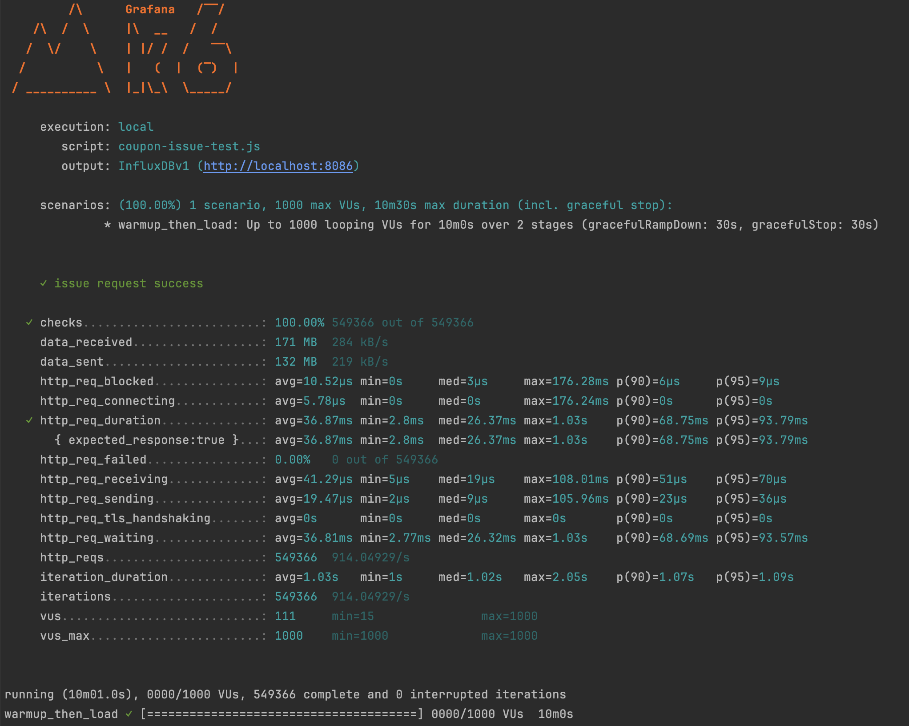Click '0 out of 549366' text
The image size is (909, 726).
[x=385, y=460]
